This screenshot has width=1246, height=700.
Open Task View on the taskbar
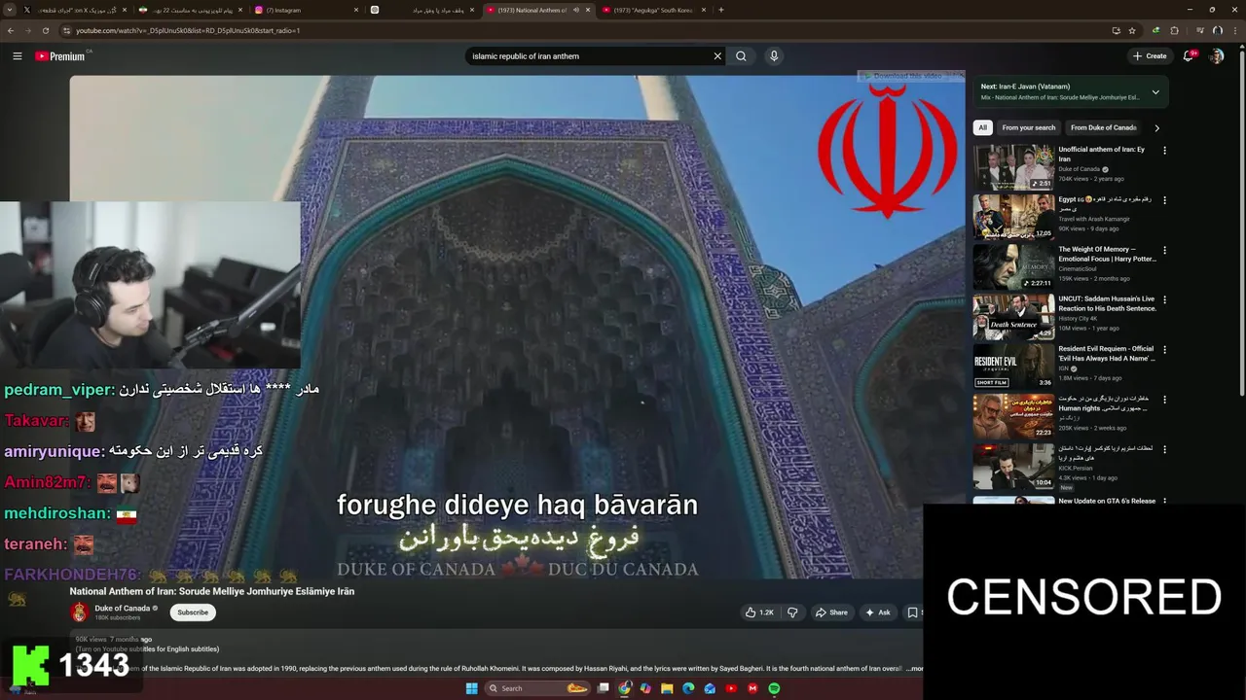[604, 688]
